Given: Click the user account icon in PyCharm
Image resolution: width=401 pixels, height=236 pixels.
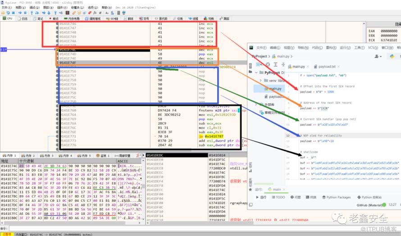Looking at the screenshot, I should coord(376,56).
